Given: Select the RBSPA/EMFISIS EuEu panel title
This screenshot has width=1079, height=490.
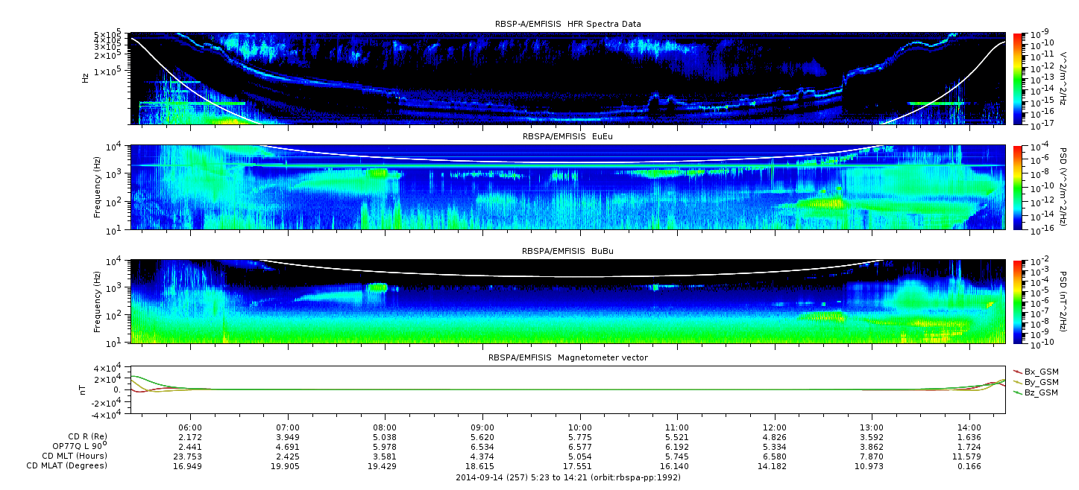Looking at the screenshot, I should (567, 136).
